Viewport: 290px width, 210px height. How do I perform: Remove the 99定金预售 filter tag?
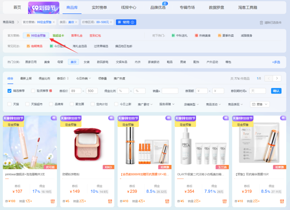point(54,22)
